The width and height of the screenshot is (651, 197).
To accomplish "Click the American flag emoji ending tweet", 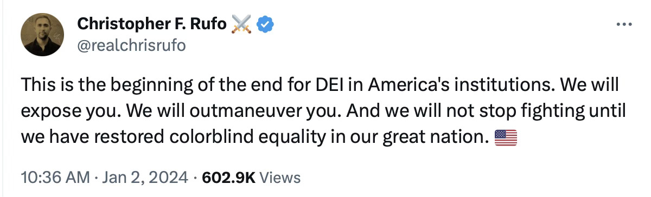I will pos(506,137).
